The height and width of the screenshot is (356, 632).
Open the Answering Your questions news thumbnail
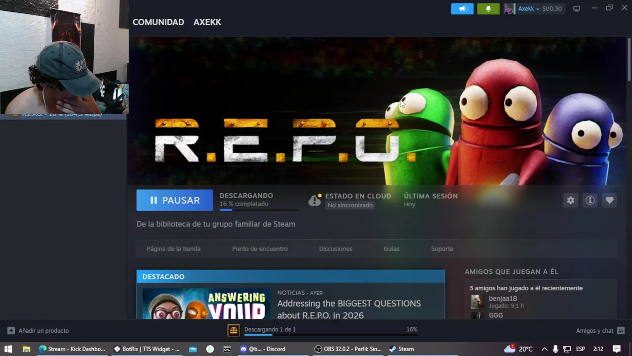[x=206, y=304]
